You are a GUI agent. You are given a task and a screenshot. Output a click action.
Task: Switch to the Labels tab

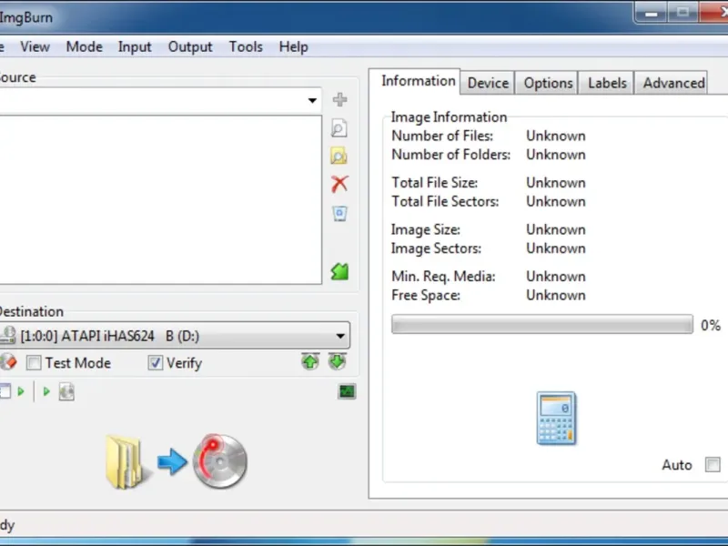[607, 83]
